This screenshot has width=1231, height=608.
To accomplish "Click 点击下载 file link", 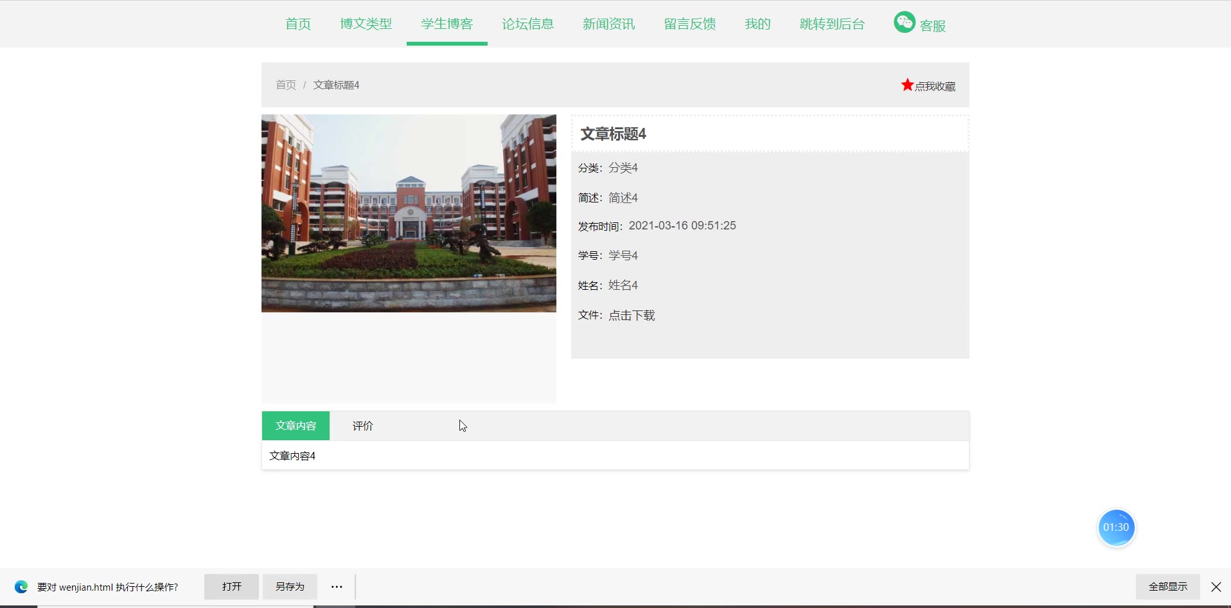I will (x=632, y=316).
